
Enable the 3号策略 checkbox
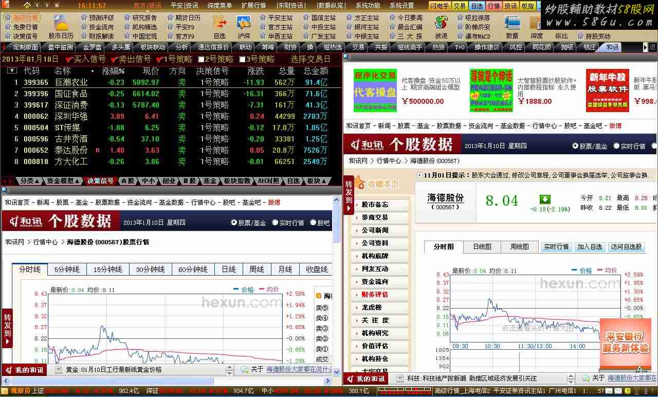pyautogui.click(x=242, y=59)
